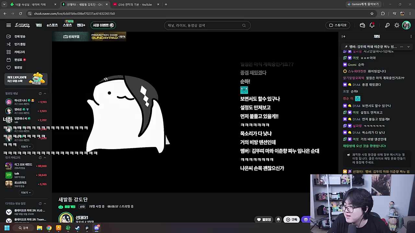
Task: Expand 더보기 under following channels
Action: [26, 147]
